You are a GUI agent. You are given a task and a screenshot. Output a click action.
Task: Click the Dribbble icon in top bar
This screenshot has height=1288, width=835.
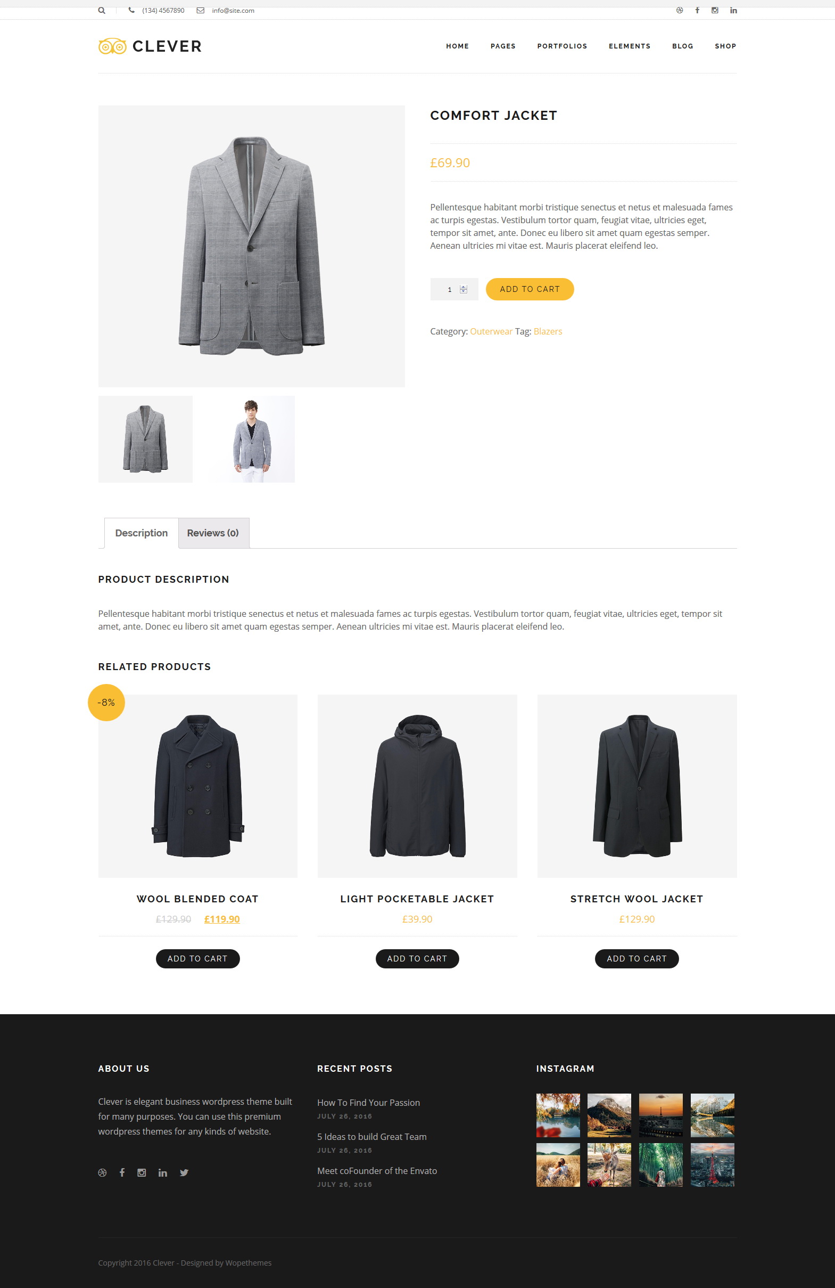tap(680, 10)
